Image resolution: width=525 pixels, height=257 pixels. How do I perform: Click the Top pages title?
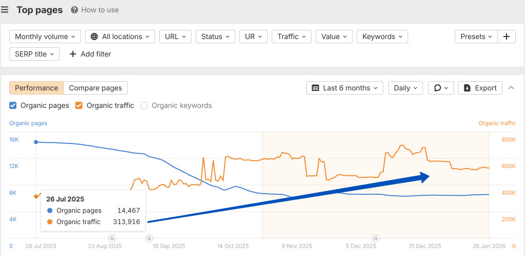40,10
